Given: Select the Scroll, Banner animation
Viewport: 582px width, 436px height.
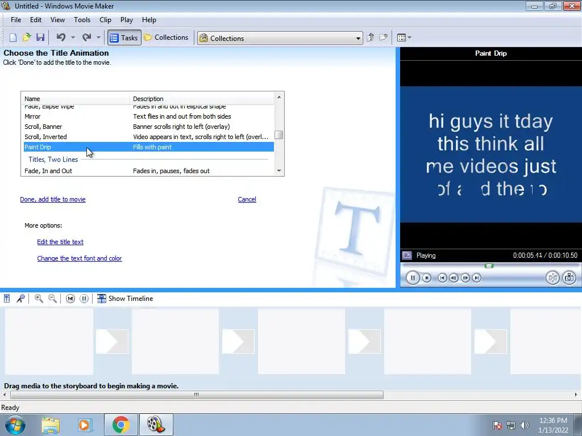Looking at the screenshot, I should 148,127.
